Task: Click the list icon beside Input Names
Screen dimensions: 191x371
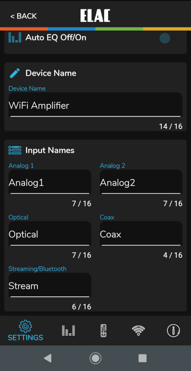Action: [15, 150]
